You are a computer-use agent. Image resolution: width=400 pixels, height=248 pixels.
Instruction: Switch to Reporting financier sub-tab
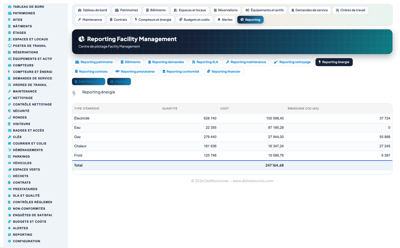[224, 71]
